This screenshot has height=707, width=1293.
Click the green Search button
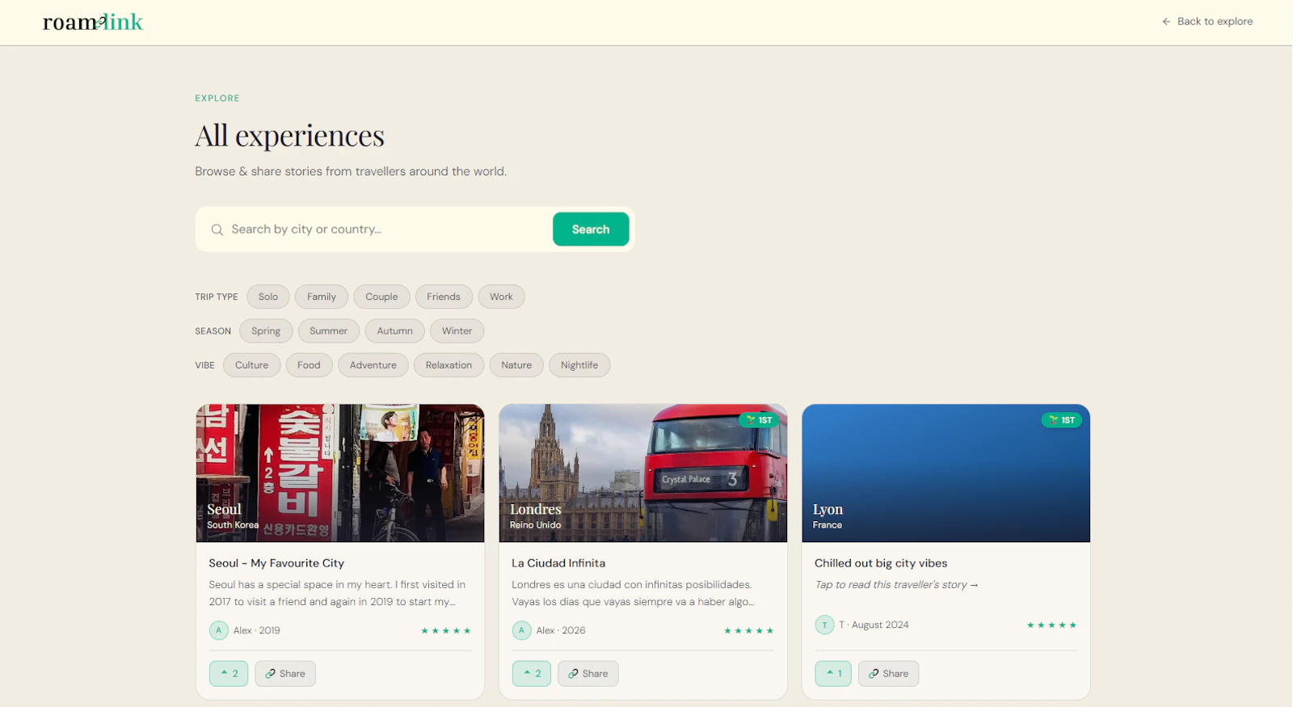coord(591,229)
